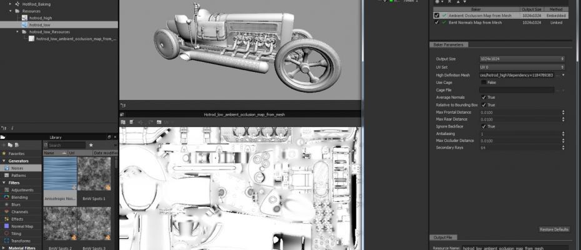Collapse the HotRod_Baking package tree
This screenshot has height=250, width=581.
pos(11,4)
